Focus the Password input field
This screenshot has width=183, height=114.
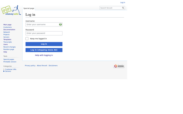point(44,33)
